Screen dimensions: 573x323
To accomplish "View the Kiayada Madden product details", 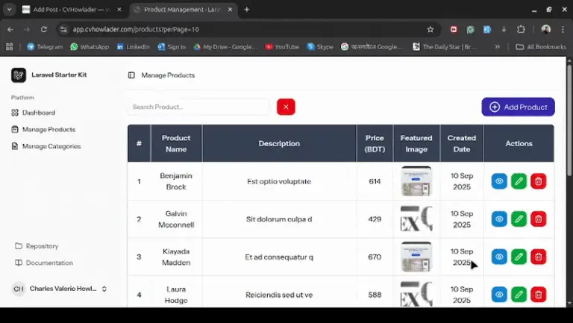I will point(499,257).
